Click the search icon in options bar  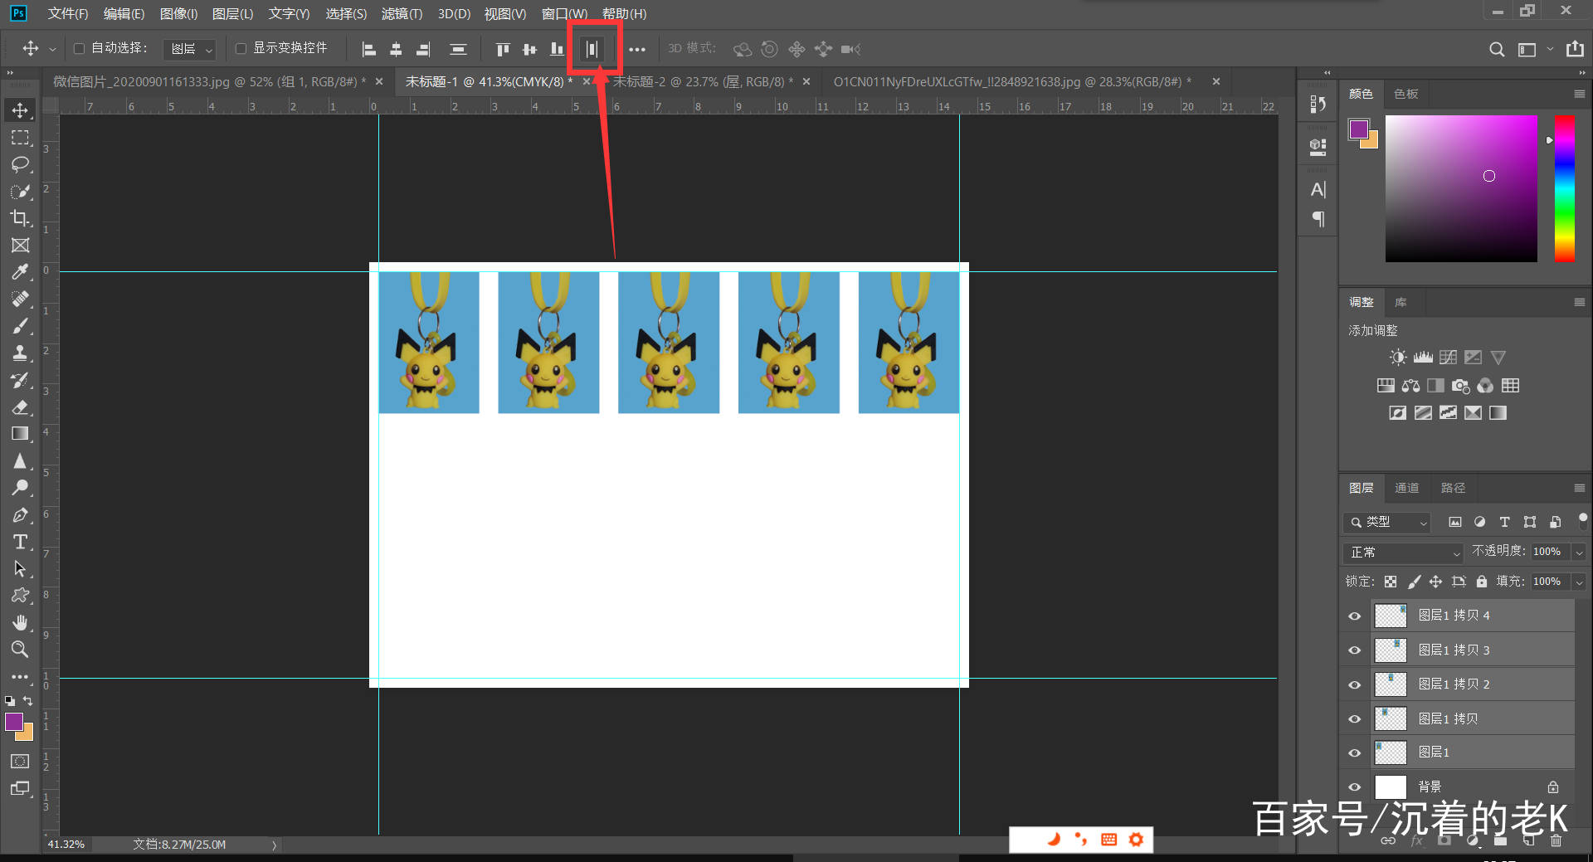tap(1497, 50)
